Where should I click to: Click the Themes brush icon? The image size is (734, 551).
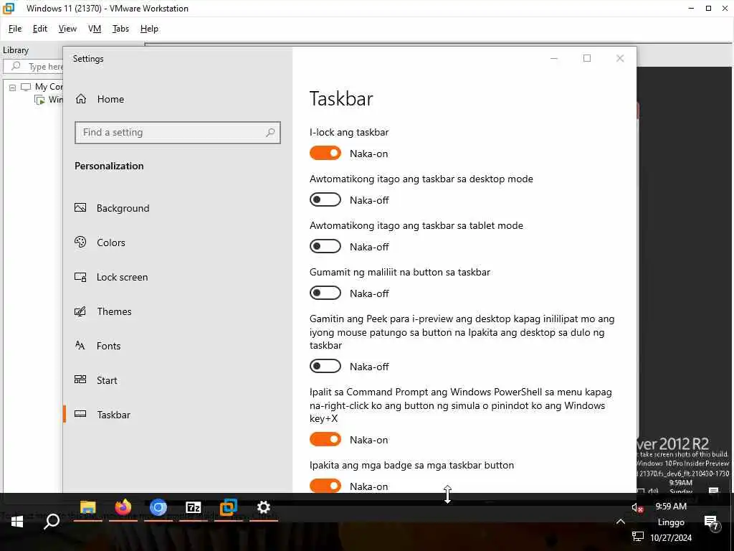click(80, 311)
